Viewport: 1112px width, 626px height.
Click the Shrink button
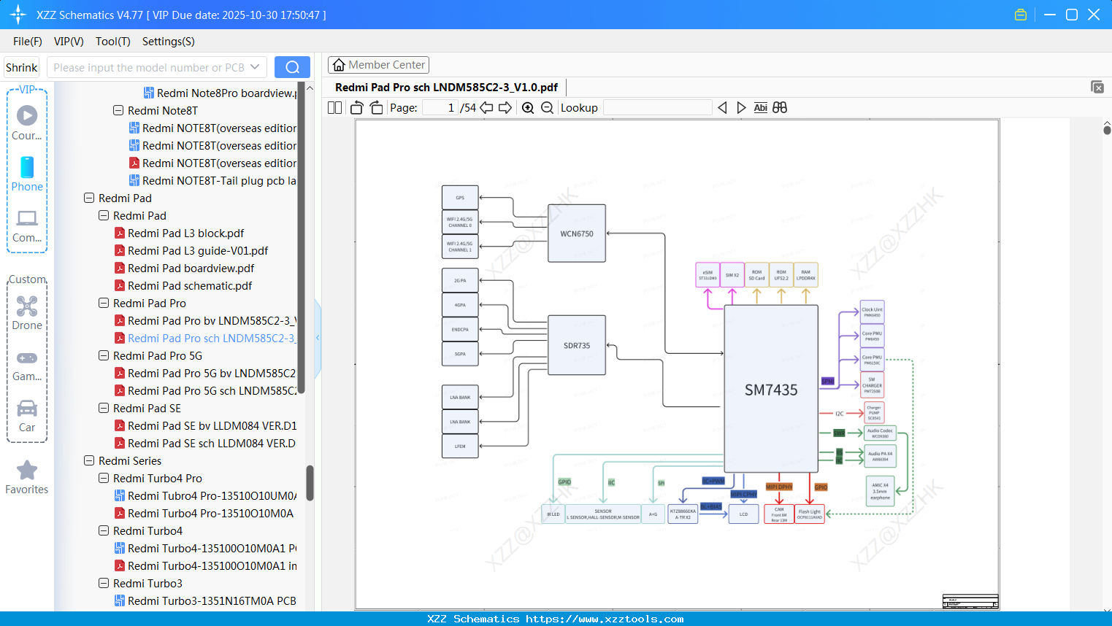[22, 67]
